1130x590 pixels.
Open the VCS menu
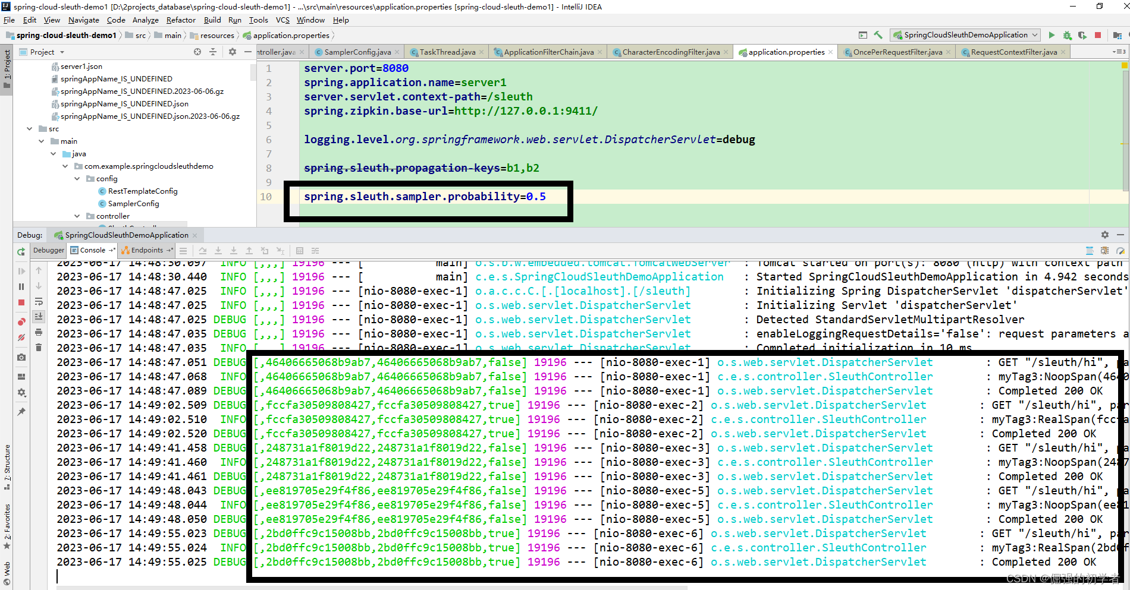[282, 20]
